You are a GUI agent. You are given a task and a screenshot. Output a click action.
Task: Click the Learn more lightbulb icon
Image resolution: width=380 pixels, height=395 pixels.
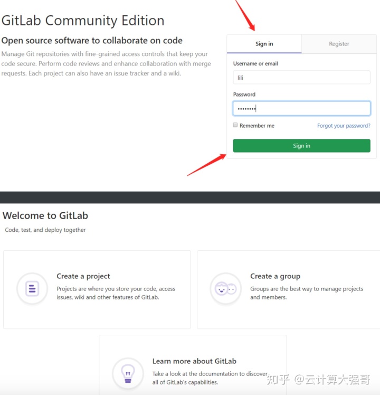click(x=128, y=373)
